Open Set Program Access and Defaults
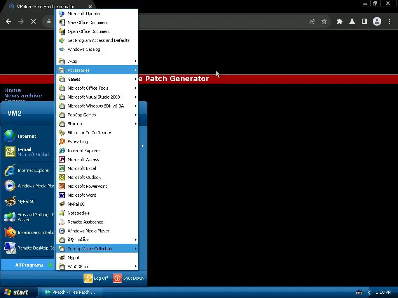This screenshot has width=398, height=298. coord(97,40)
